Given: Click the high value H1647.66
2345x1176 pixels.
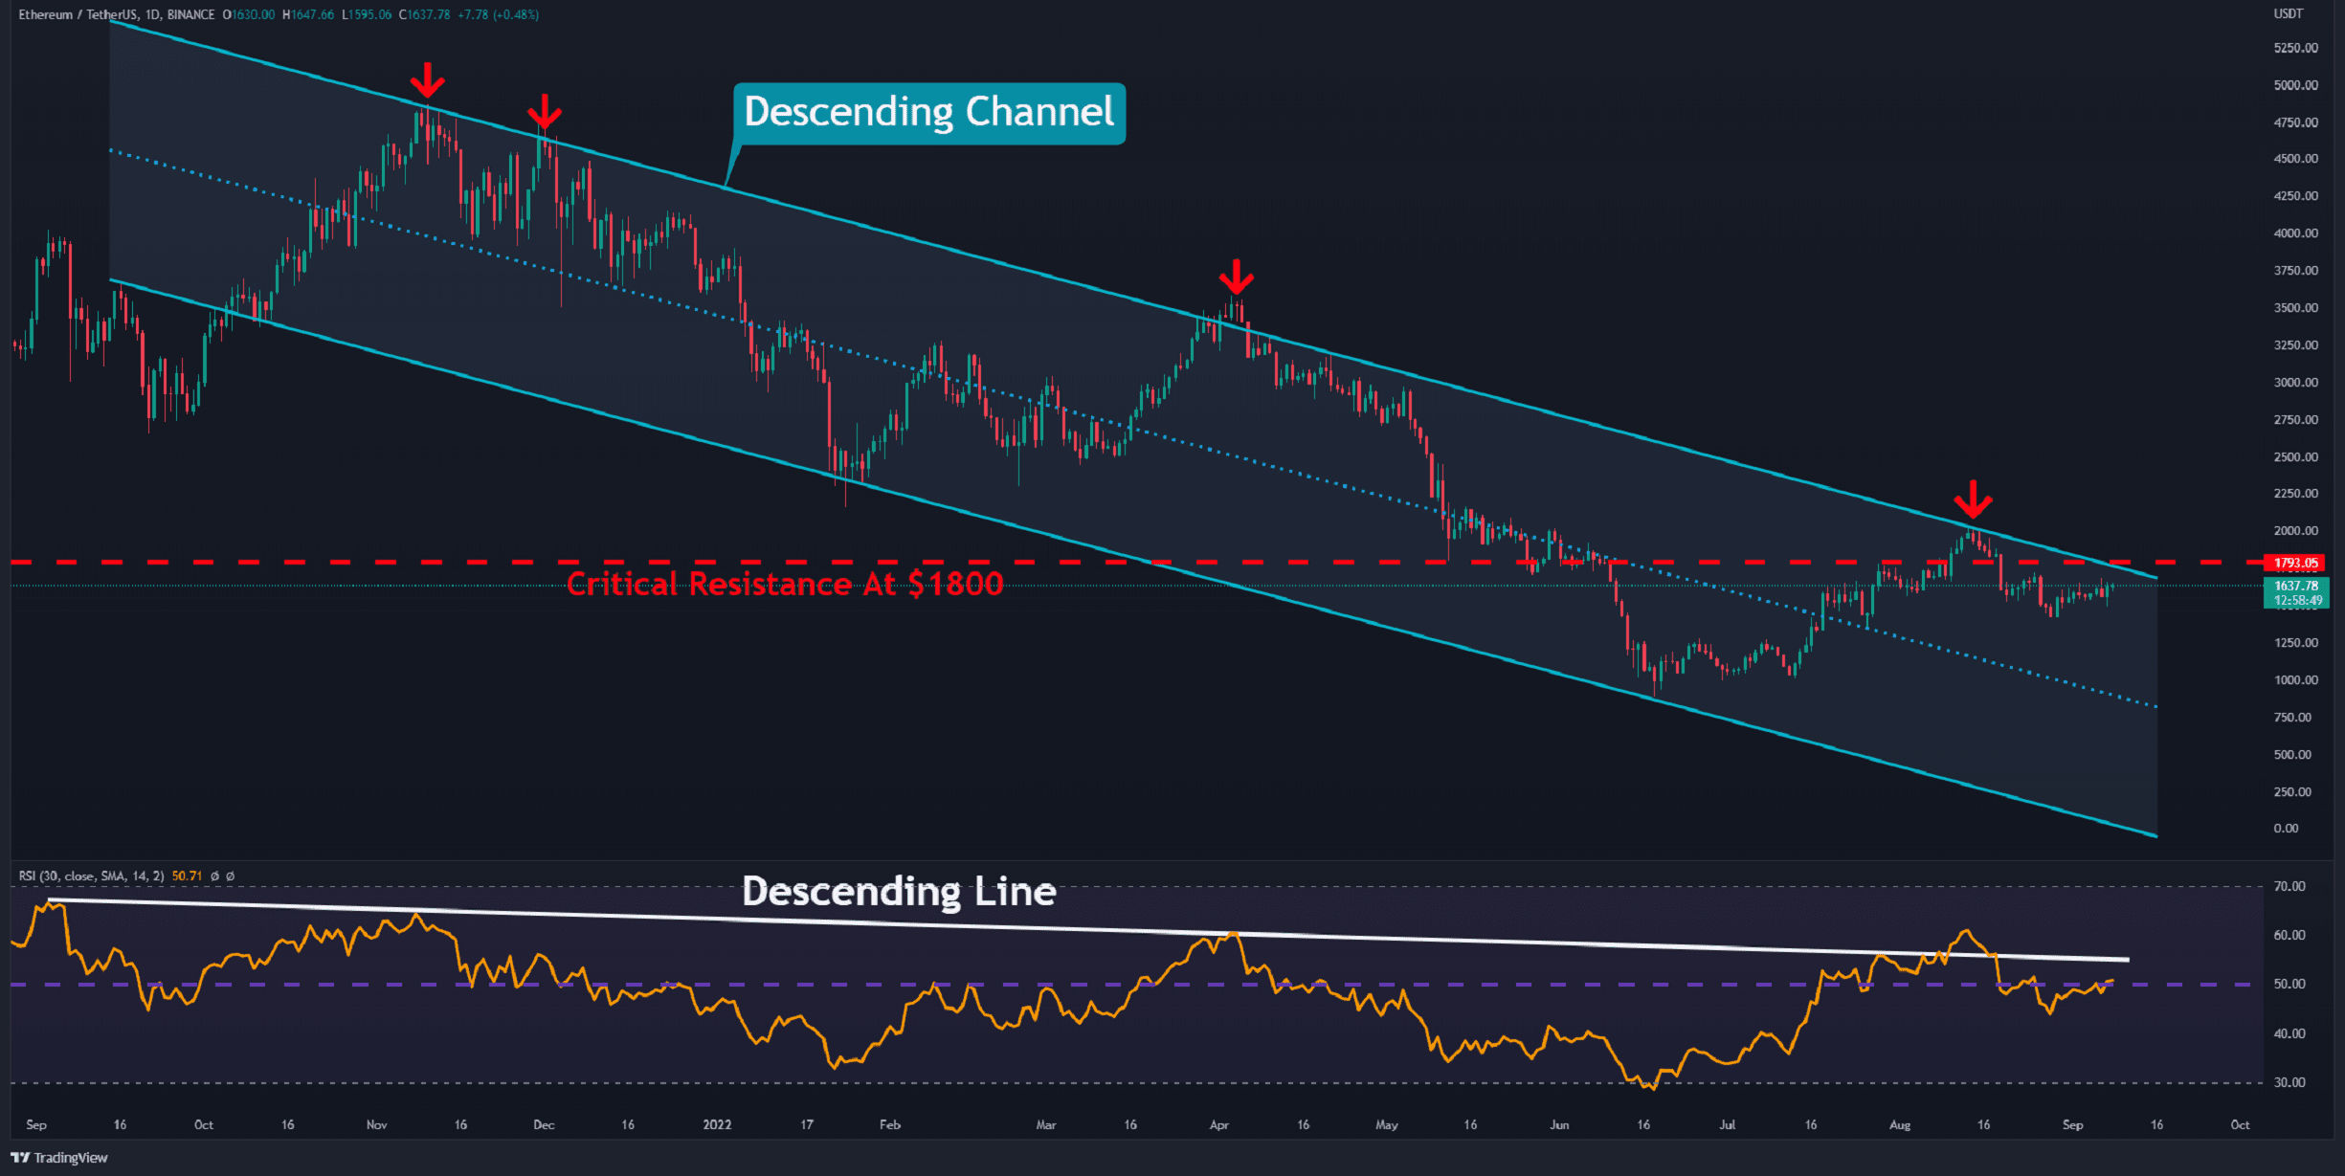Looking at the screenshot, I should click(308, 14).
